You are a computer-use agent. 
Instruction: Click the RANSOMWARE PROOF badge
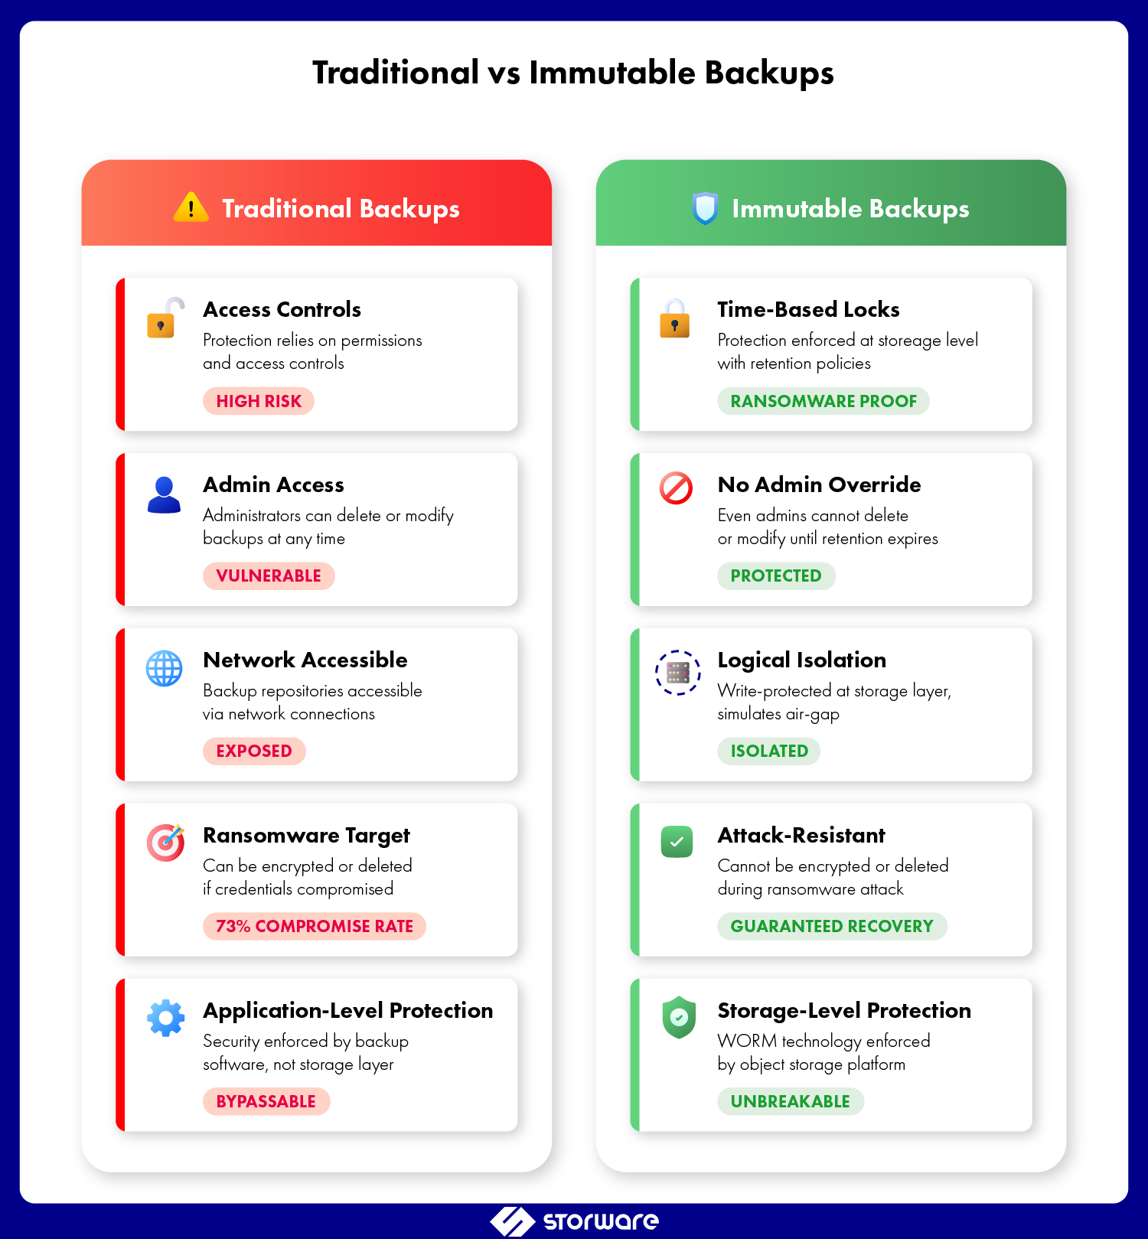pyautogui.click(x=823, y=401)
